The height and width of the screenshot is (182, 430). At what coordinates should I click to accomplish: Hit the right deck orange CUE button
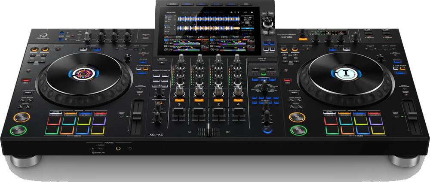pyautogui.click(x=297, y=117)
